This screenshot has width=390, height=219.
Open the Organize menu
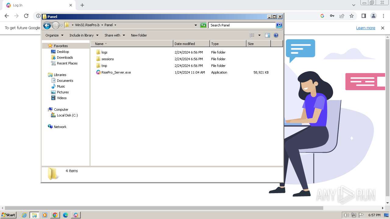tap(54, 35)
